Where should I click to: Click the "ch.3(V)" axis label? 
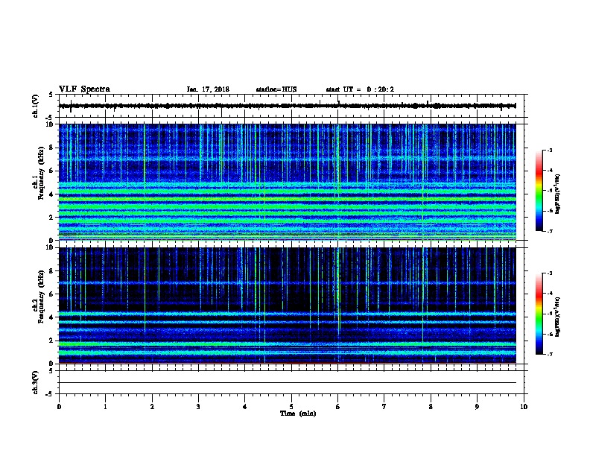(36, 382)
